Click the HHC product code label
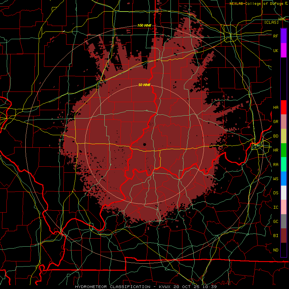Screen dimensions: 289x289 [282, 19]
